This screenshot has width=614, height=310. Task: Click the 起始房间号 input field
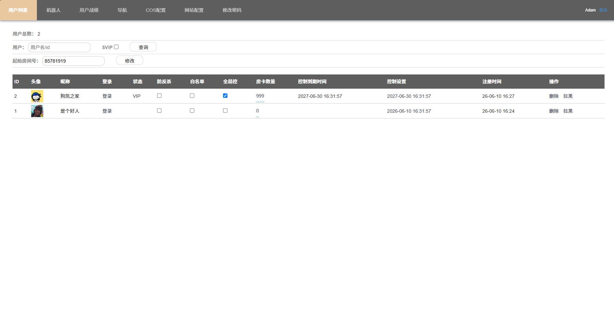tap(73, 61)
